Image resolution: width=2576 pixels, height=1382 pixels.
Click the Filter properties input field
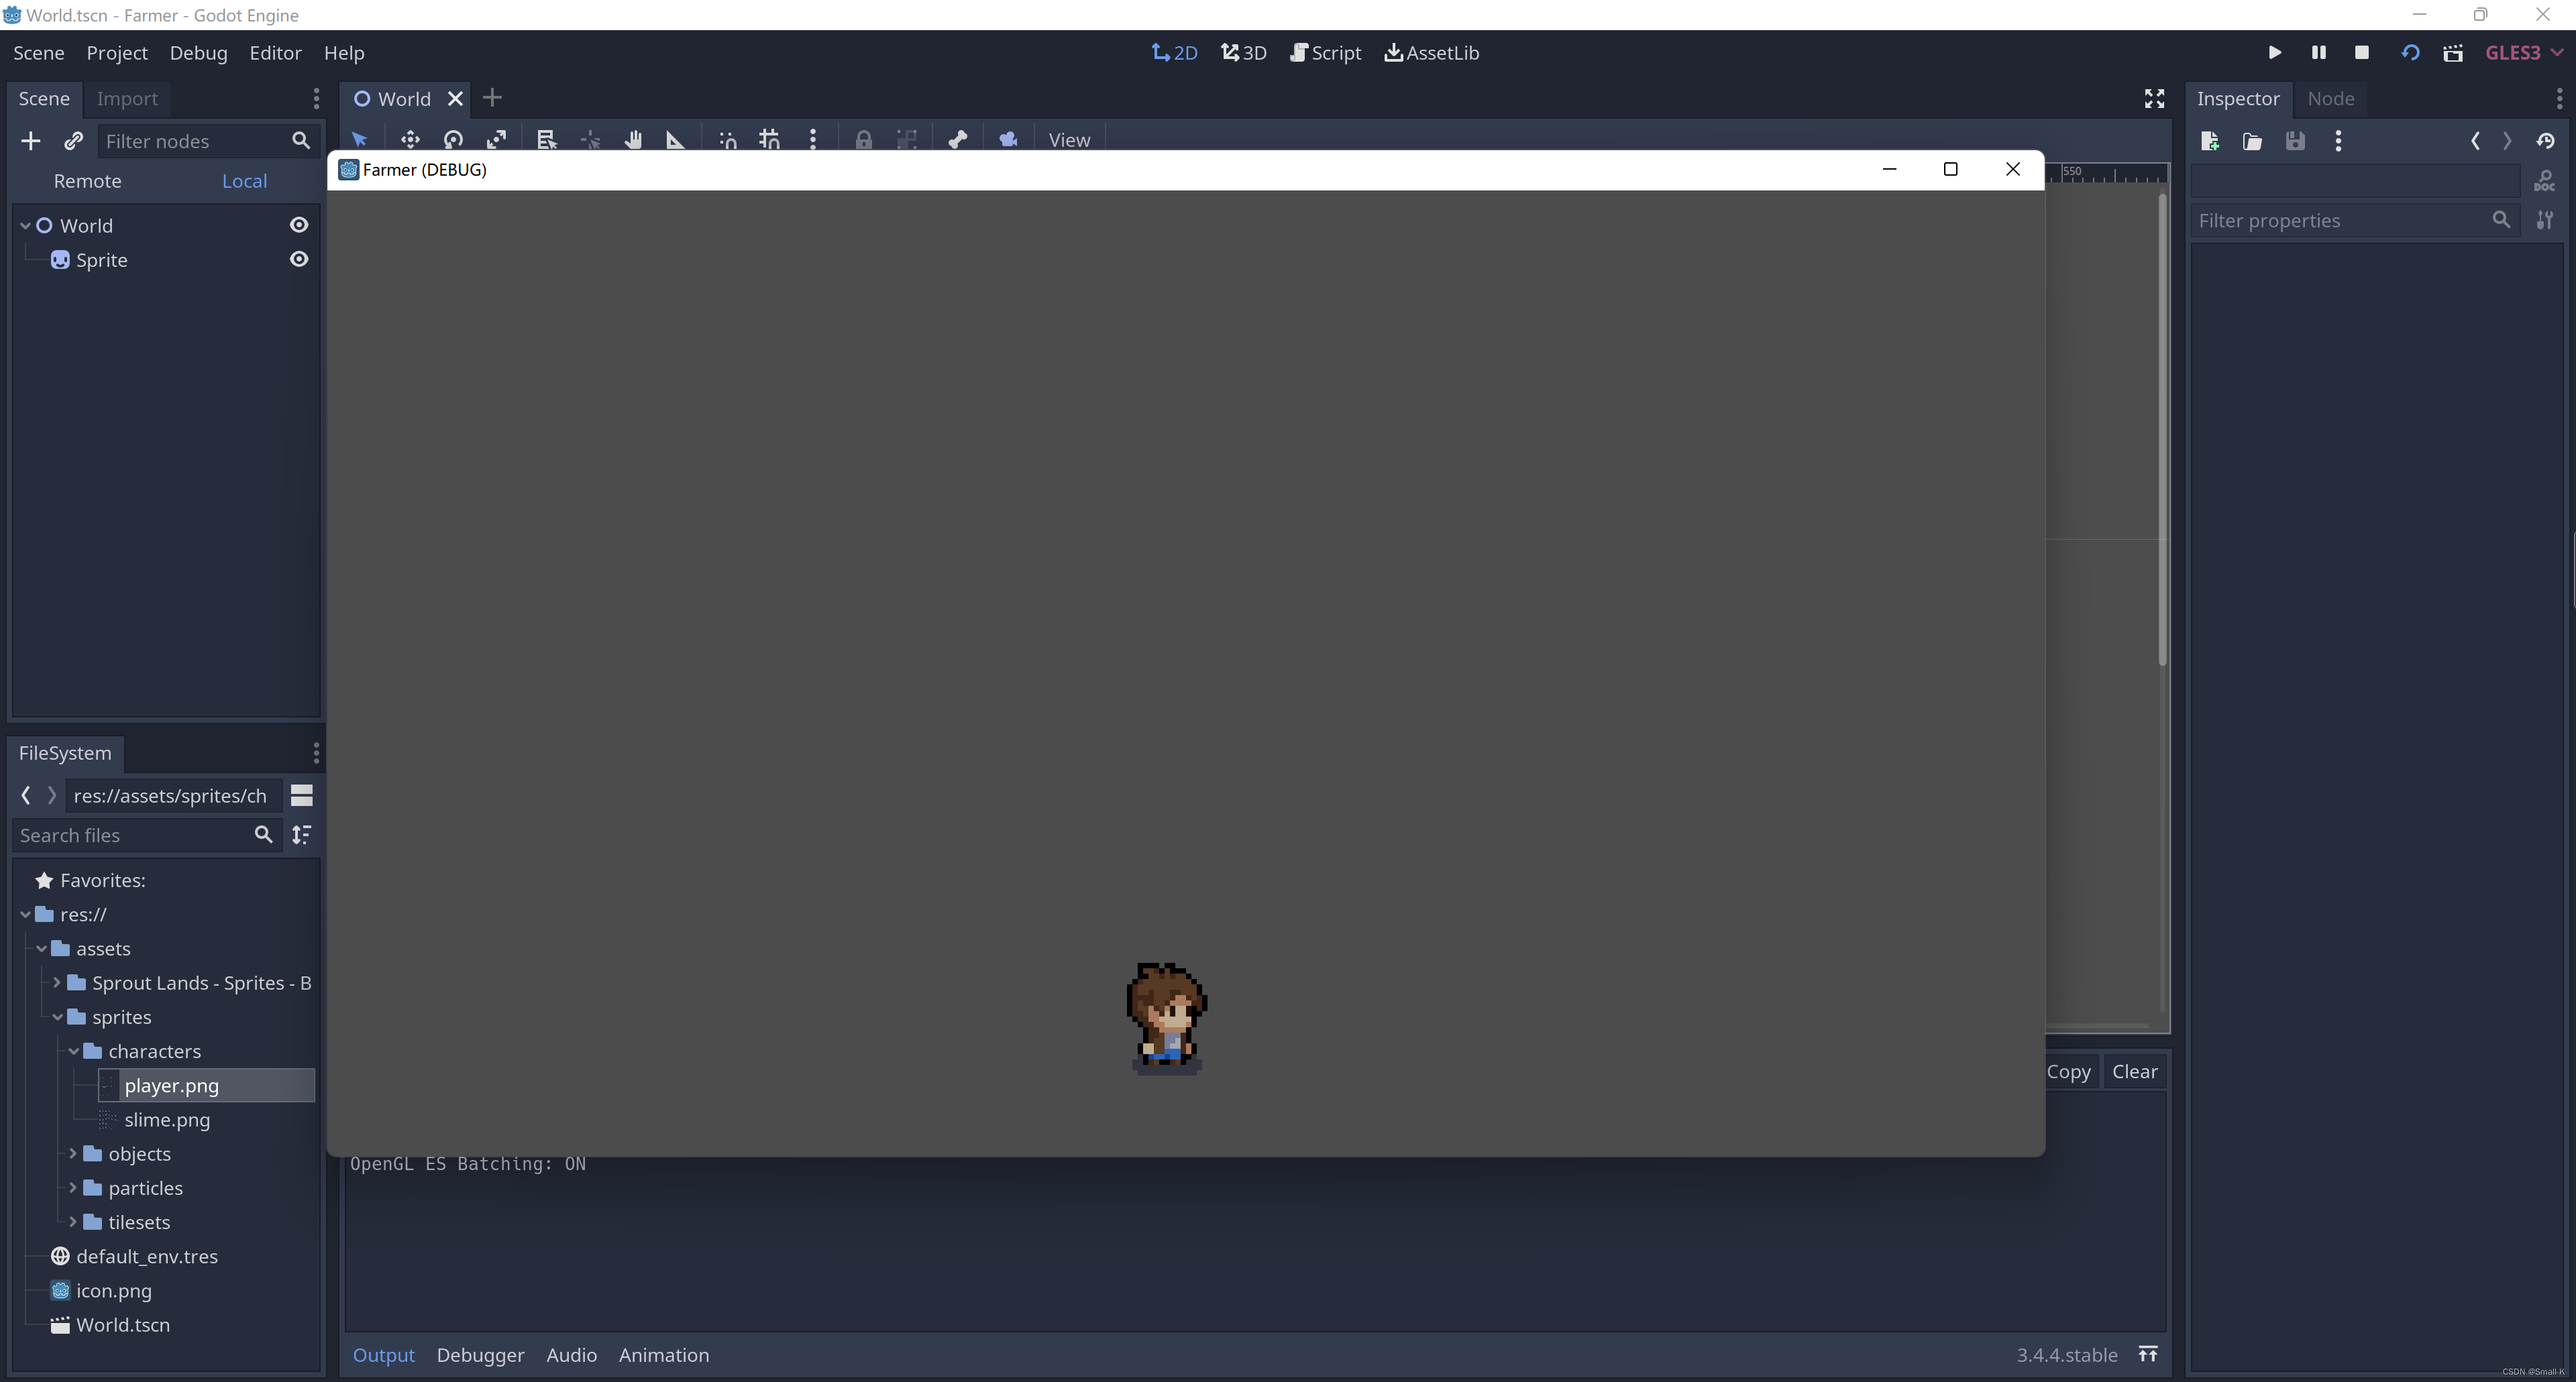point(2340,220)
